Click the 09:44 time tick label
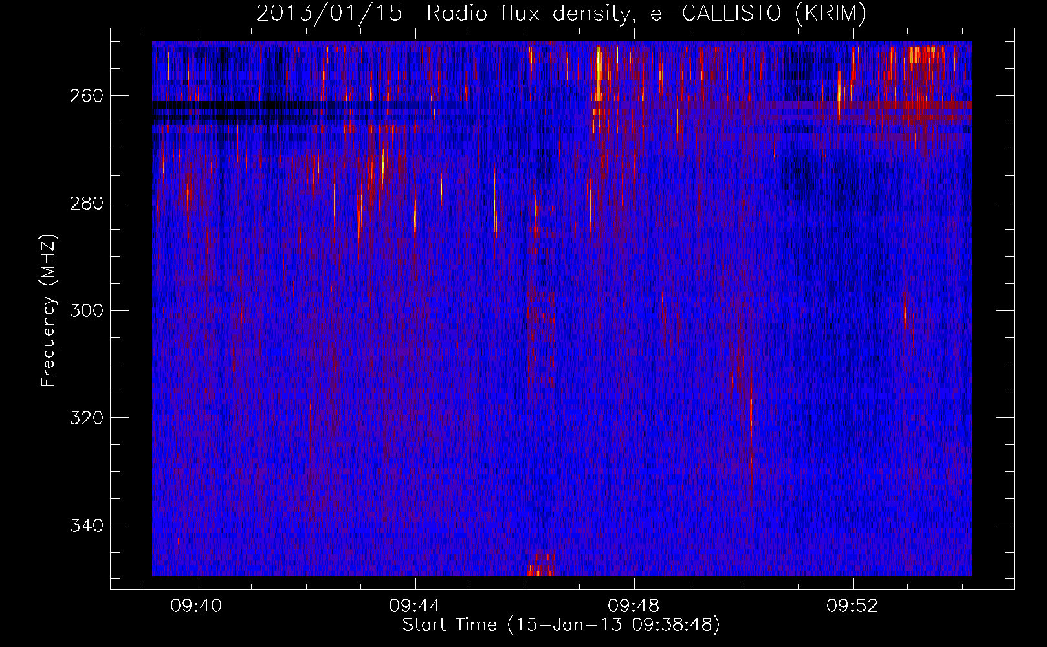The width and height of the screenshot is (1047, 647). [x=415, y=606]
